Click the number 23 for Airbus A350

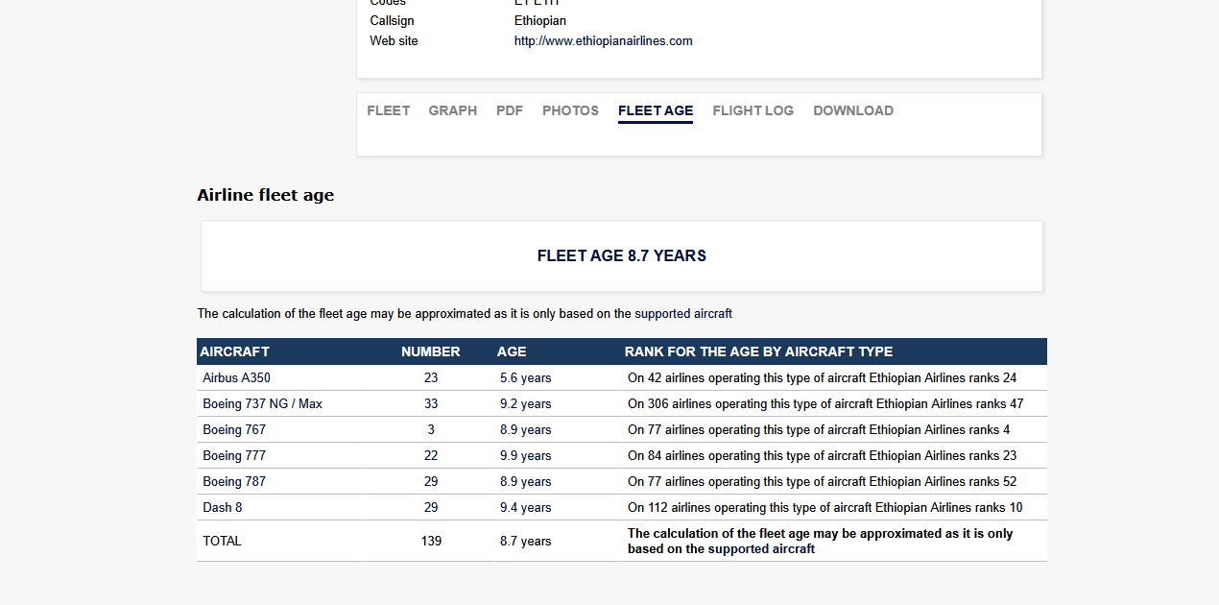pyautogui.click(x=431, y=378)
